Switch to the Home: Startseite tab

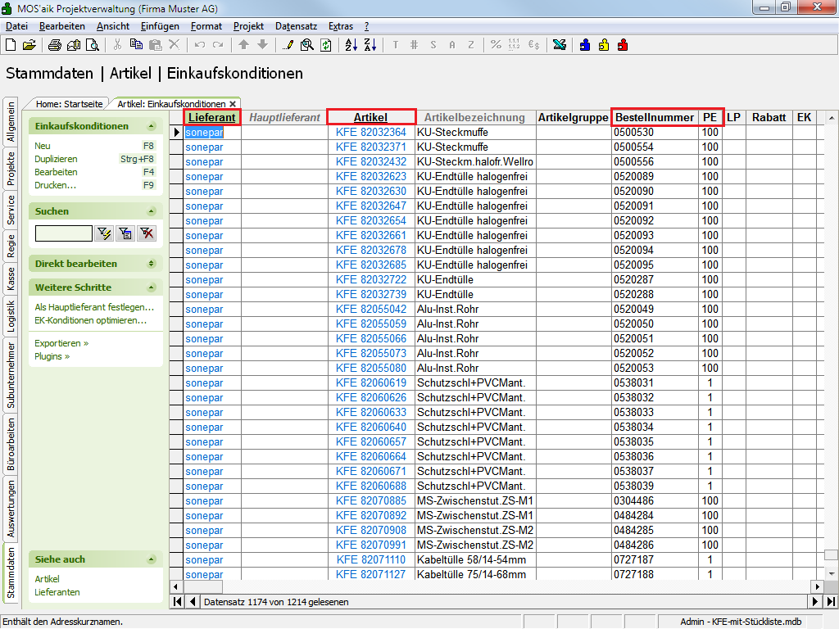[x=69, y=104]
